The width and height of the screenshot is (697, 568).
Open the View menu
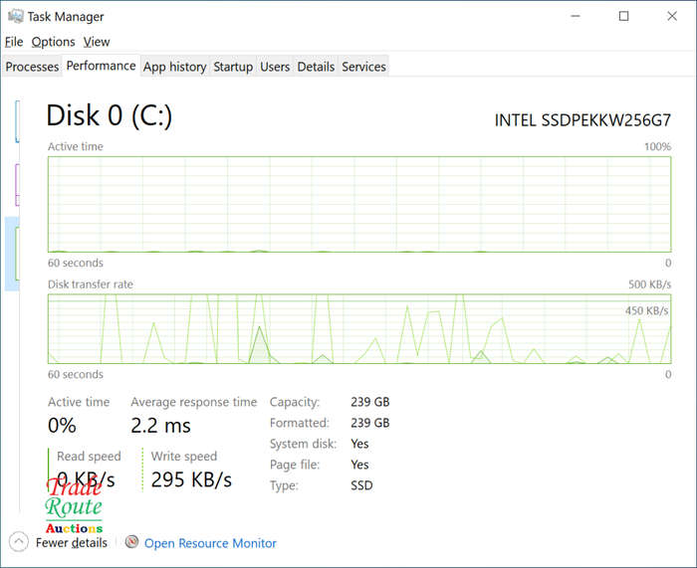coord(97,42)
